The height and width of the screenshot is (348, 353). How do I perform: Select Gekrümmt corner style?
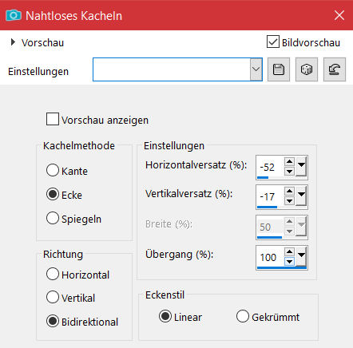pos(243,316)
